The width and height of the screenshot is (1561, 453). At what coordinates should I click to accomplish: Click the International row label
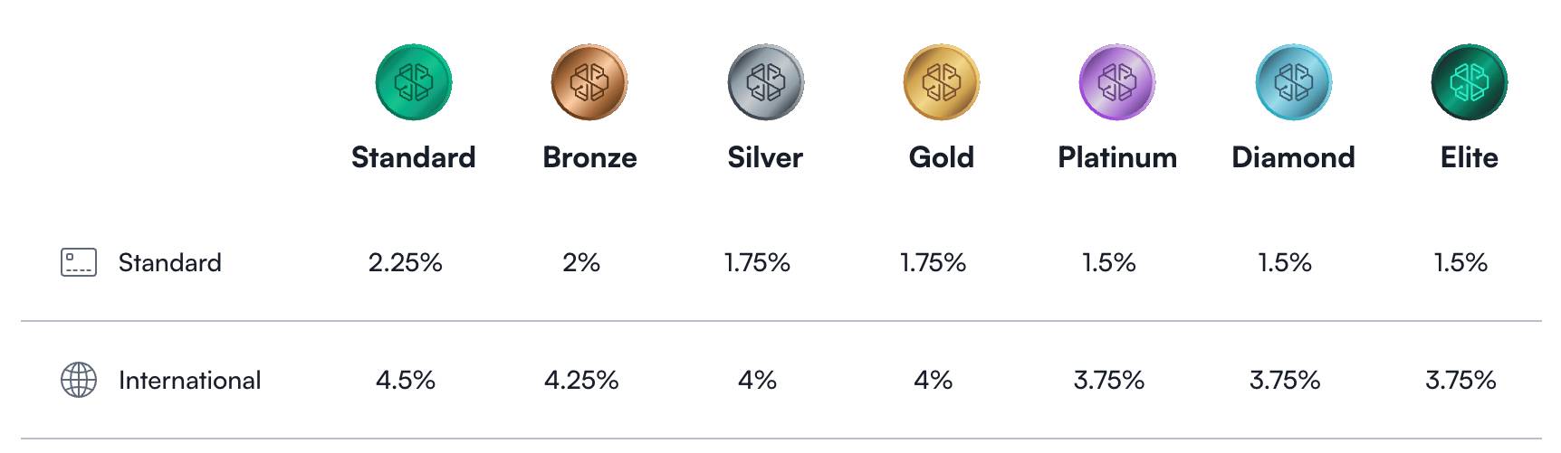pyautogui.click(x=189, y=380)
